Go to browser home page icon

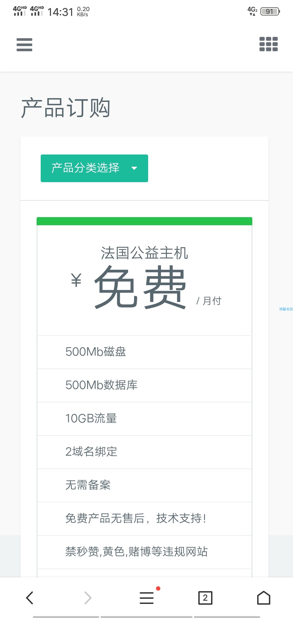[x=264, y=598]
